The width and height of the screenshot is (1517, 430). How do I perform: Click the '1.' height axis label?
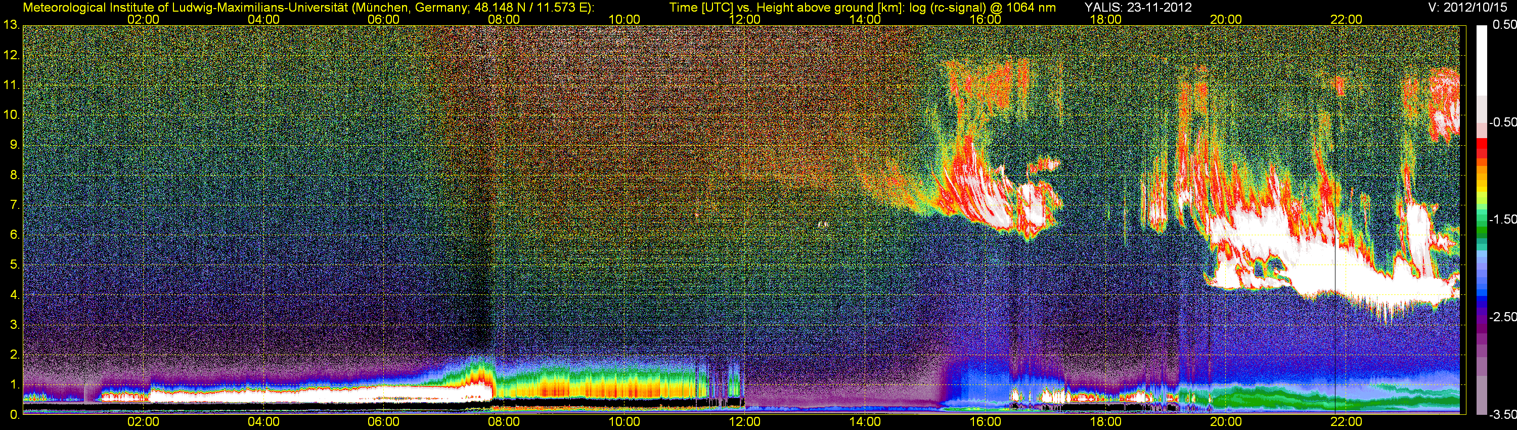(x=14, y=385)
